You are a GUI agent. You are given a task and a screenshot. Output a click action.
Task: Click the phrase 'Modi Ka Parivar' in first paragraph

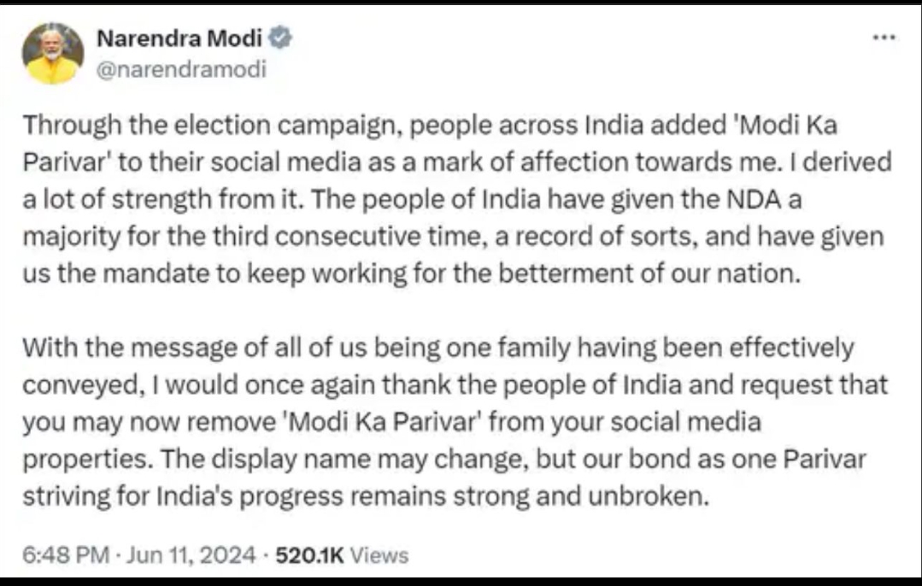click(x=782, y=125)
